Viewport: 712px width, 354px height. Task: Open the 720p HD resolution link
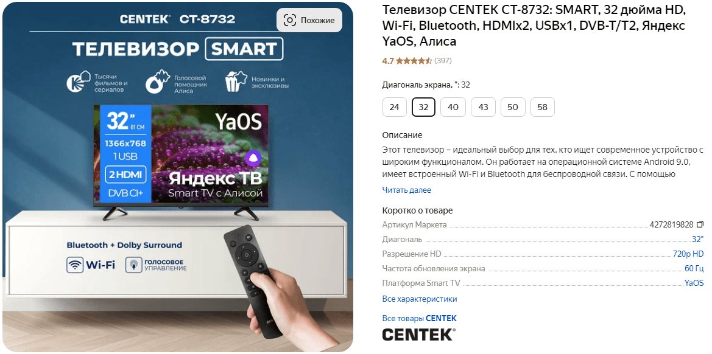688,254
